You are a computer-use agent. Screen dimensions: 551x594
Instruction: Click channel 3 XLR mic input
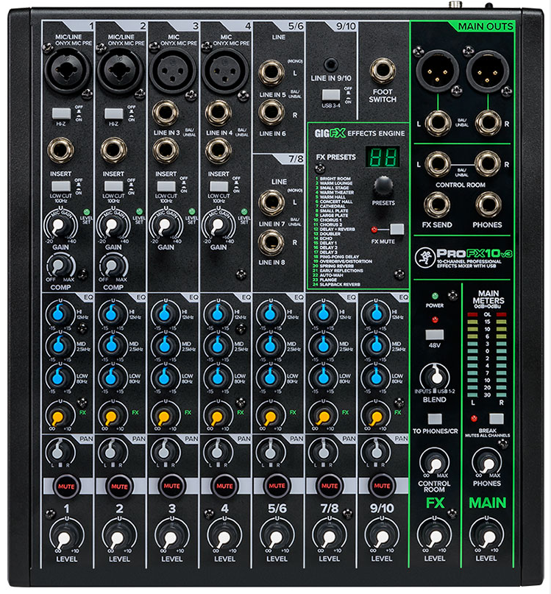[173, 70]
